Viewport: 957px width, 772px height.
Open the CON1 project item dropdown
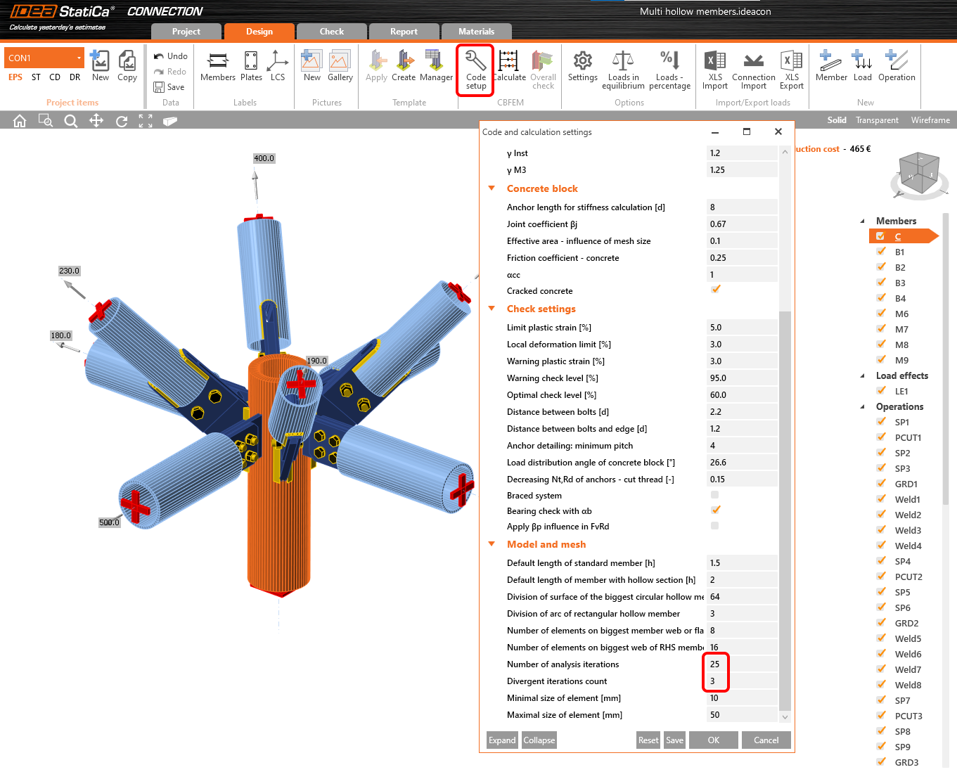click(x=79, y=58)
